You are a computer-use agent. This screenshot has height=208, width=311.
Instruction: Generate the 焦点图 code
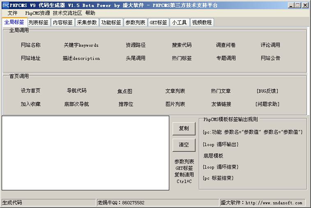125,91
